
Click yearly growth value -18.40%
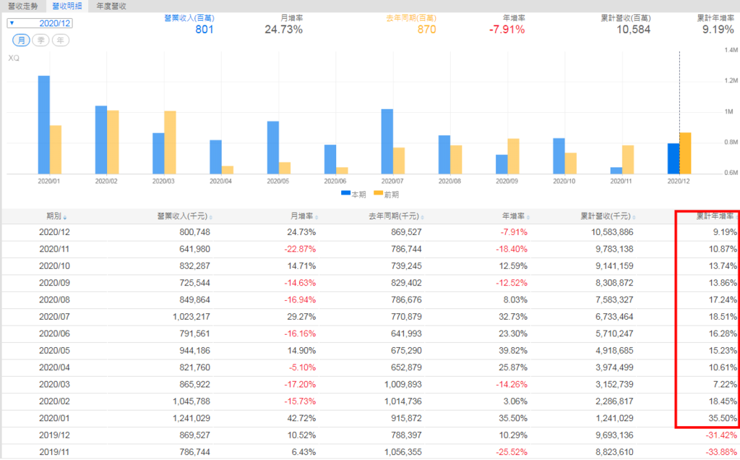(x=512, y=250)
